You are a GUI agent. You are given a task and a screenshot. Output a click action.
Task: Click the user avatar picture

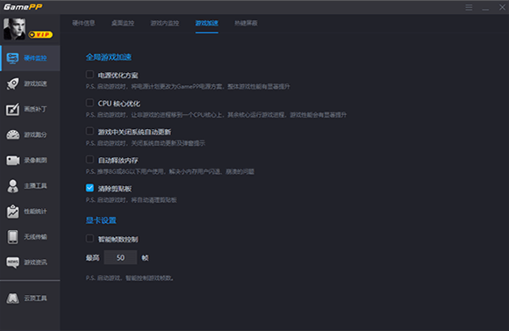[14, 29]
